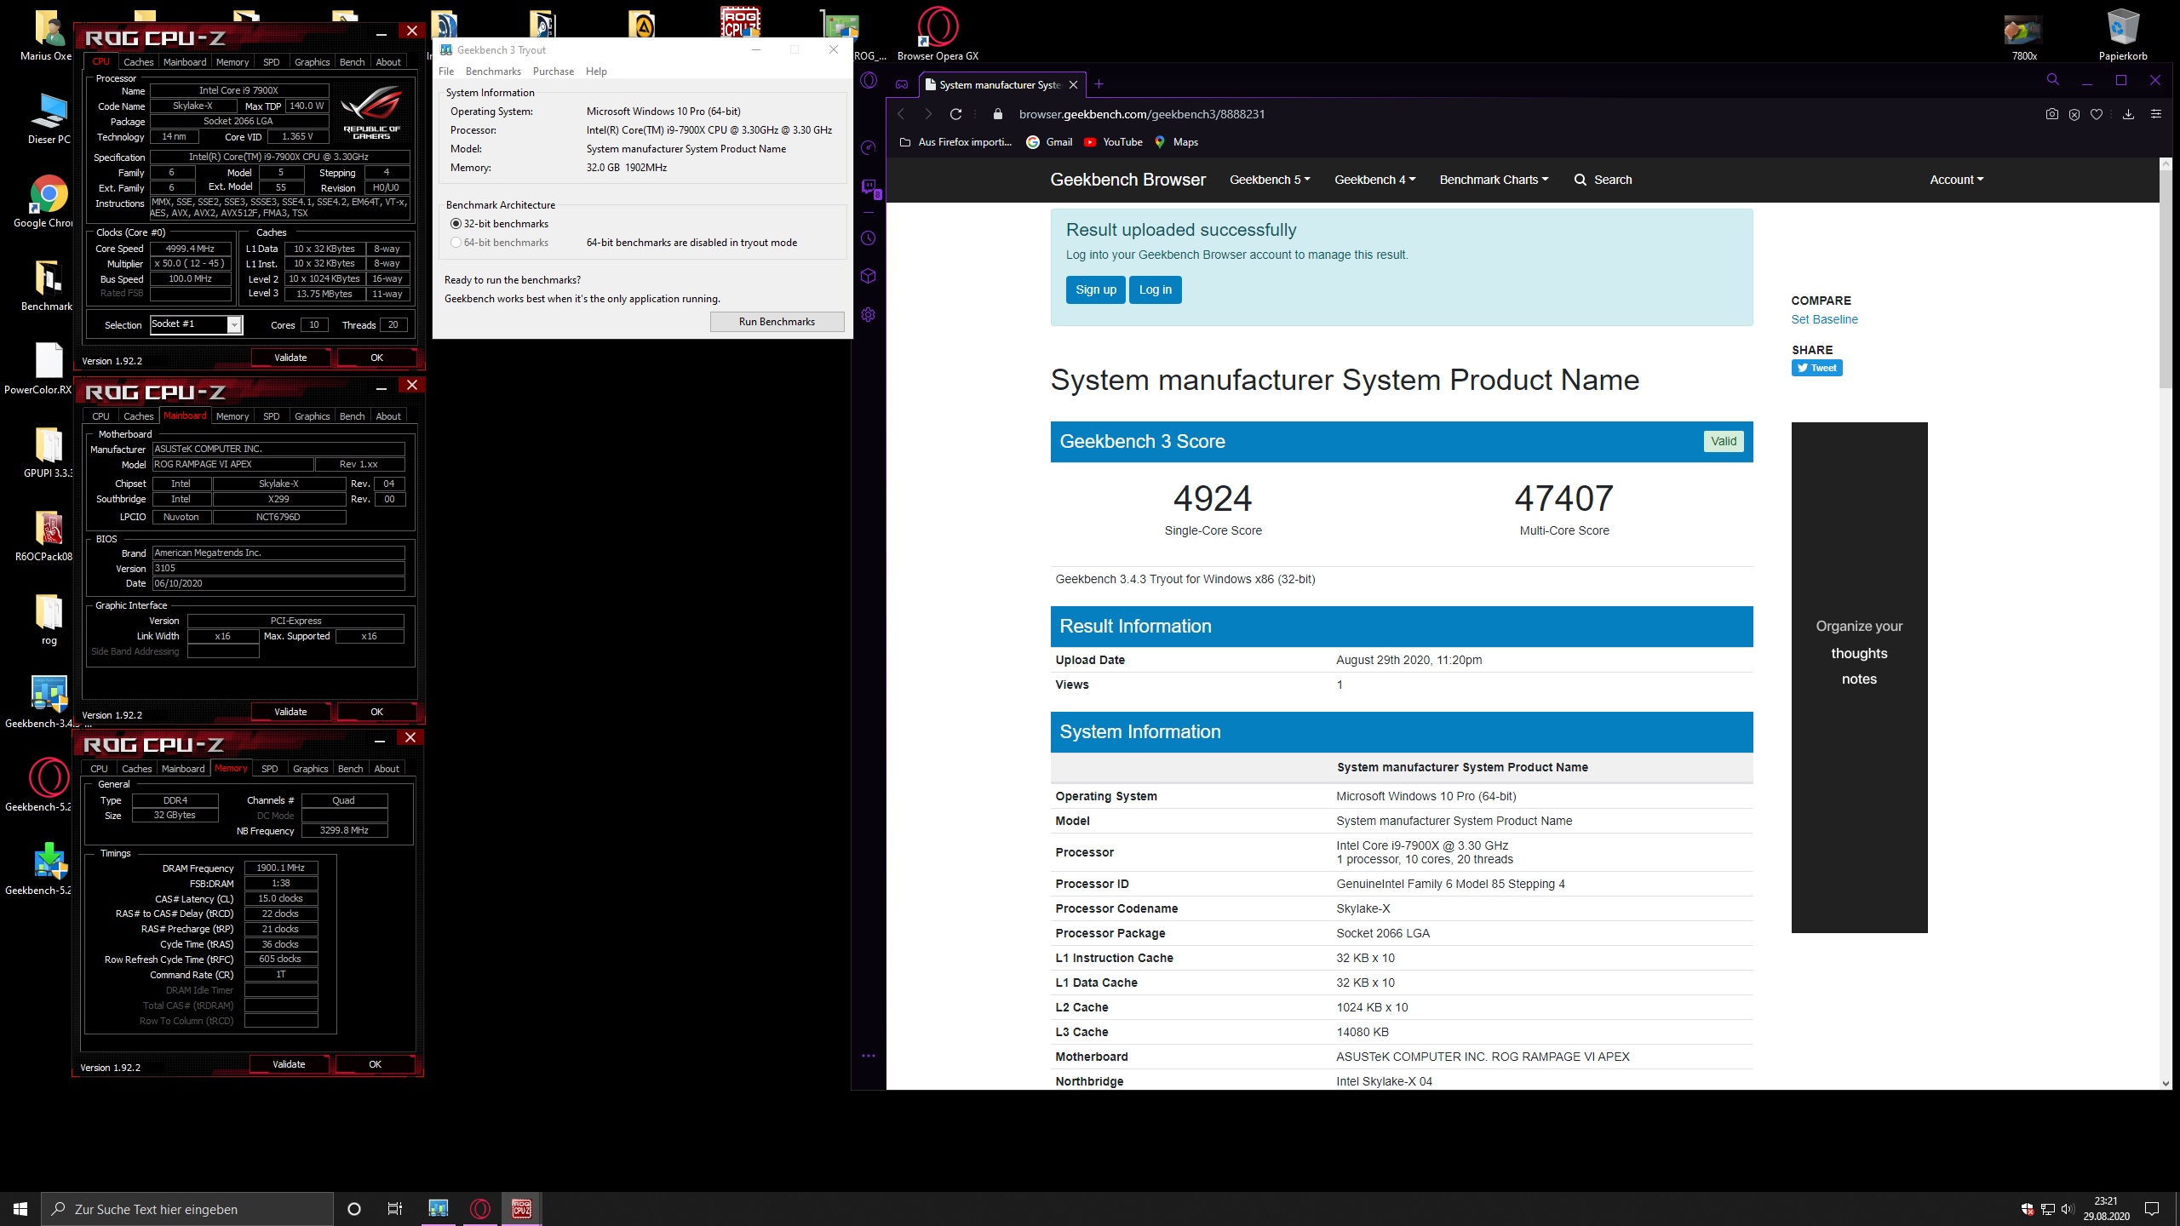This screenshot has height=1226, width=2180.
Task: Click Search in Geekbench navigation
Action: [1603, 180]
